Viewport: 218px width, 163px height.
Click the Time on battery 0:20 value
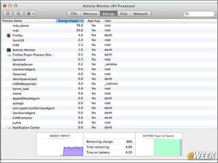click(129, 152)
